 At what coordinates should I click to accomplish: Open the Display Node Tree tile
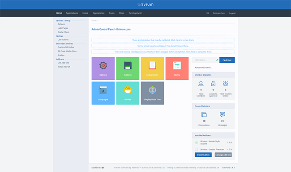pyautogui.click(x=152, y=93)
